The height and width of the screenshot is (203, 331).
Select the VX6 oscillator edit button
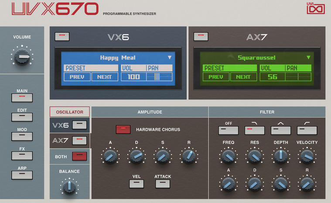(x=79, y=125)
